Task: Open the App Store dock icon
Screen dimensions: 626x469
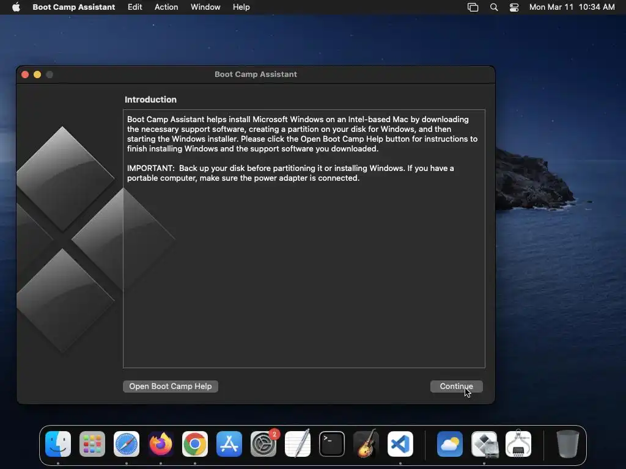Action: (229, 444)
